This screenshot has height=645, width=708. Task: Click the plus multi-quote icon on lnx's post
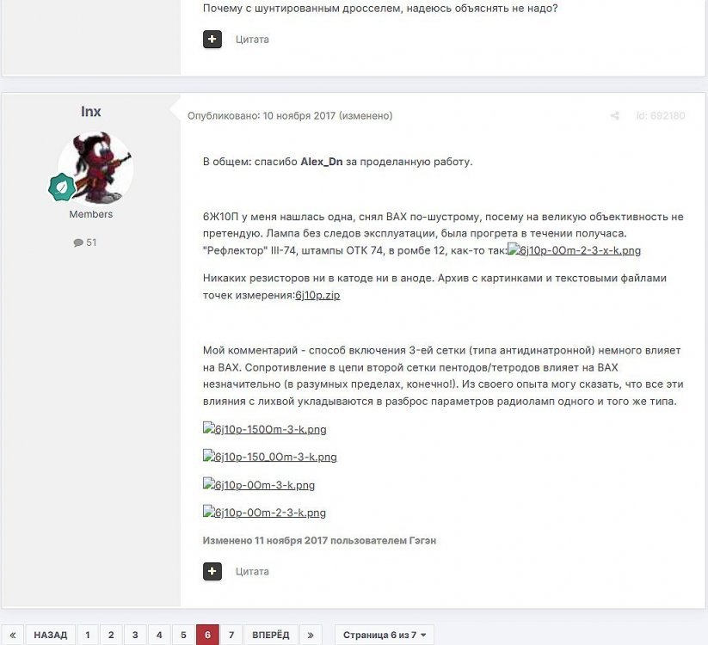click(212, 571)
